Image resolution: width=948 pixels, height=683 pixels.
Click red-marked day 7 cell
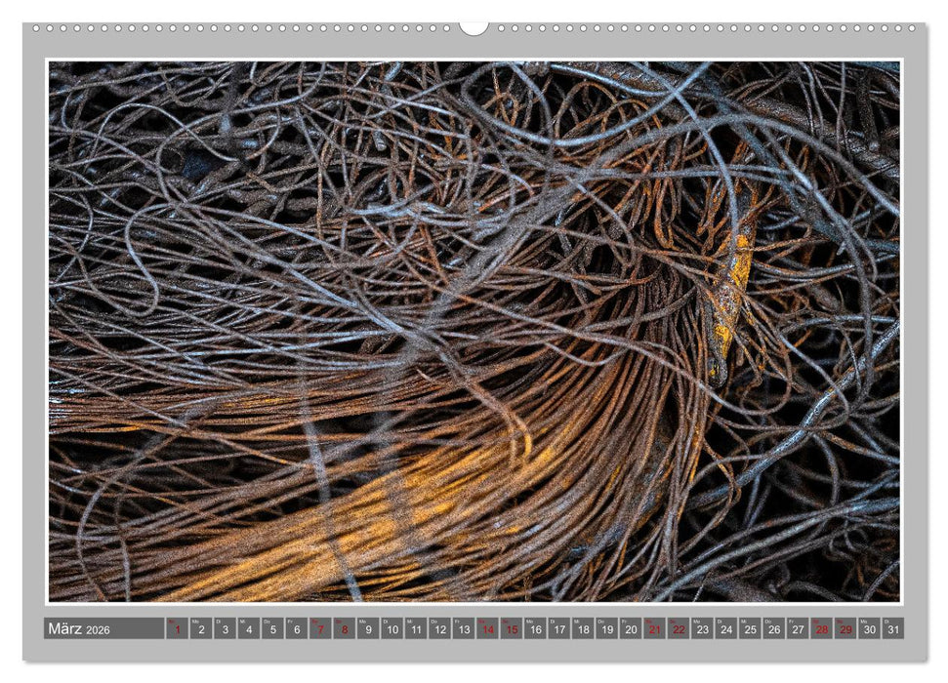320,629
